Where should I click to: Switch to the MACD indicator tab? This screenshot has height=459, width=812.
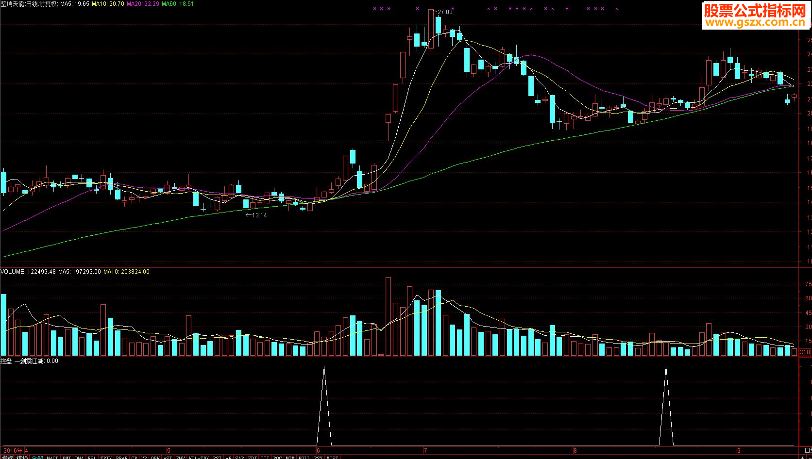(52, 457)
